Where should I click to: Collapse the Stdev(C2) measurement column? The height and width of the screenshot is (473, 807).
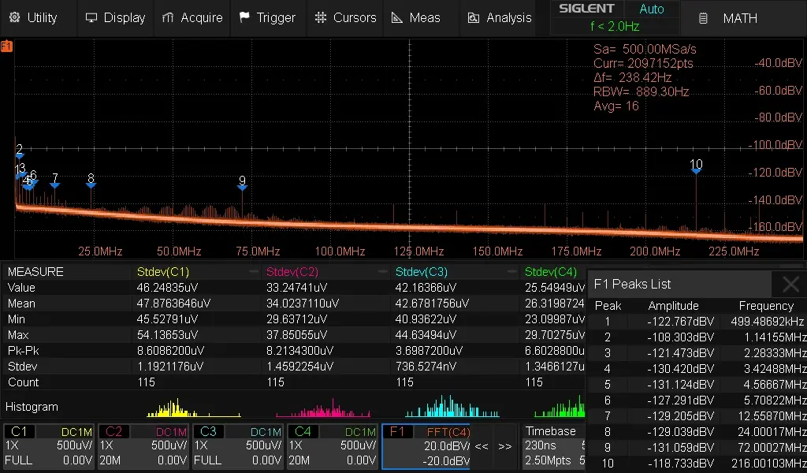(382, 272)
